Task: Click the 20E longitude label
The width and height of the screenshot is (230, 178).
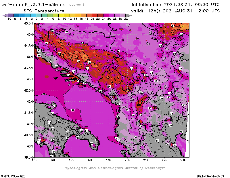Action: (127, 160)
